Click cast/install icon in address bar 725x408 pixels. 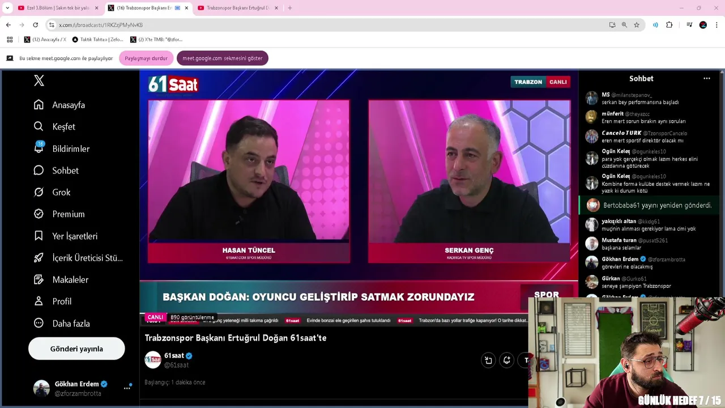click(612, 25)
